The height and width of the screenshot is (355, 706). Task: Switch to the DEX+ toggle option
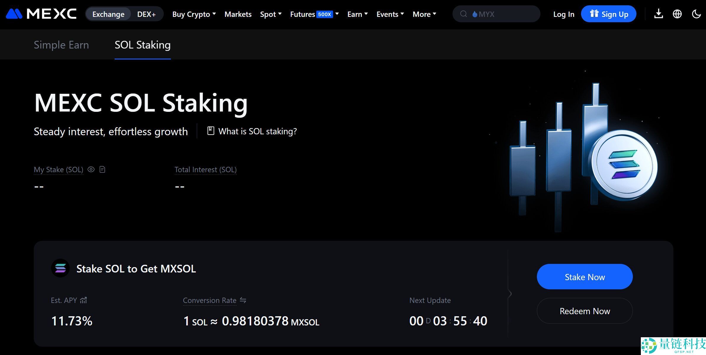tap(146, 14)
